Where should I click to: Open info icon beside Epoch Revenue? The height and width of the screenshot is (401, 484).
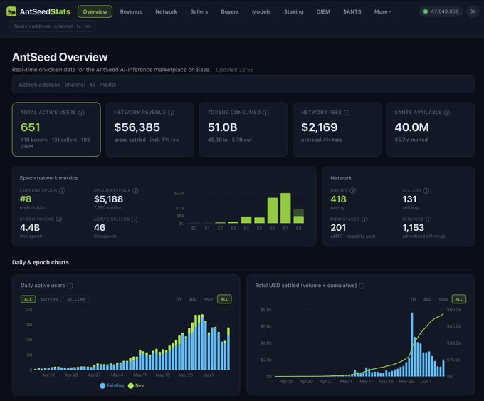point(135,191)
